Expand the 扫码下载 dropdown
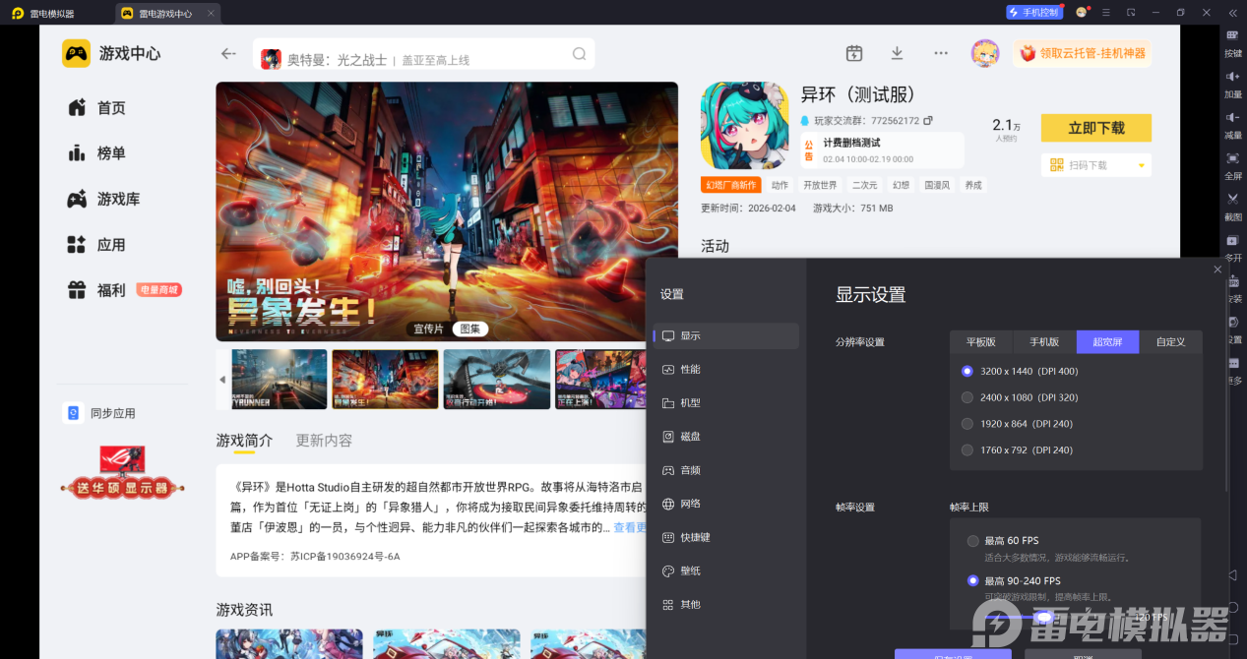 click(x=1142, y=165)
